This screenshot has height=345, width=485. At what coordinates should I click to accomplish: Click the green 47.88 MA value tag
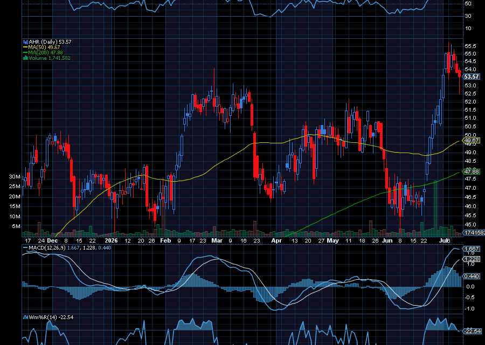pyautogui.click(x=472, y=171)
